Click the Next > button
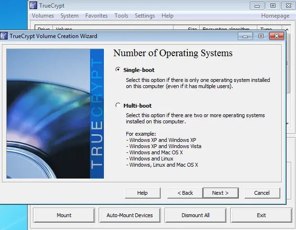 pos(221,193)
